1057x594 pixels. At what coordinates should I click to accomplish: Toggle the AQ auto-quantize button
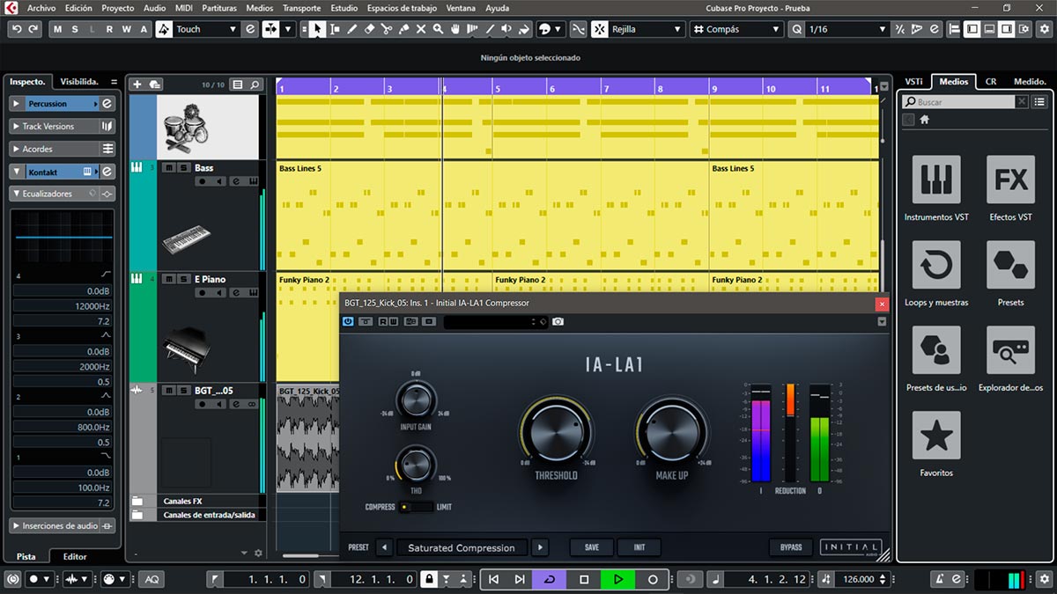point(152,579)
